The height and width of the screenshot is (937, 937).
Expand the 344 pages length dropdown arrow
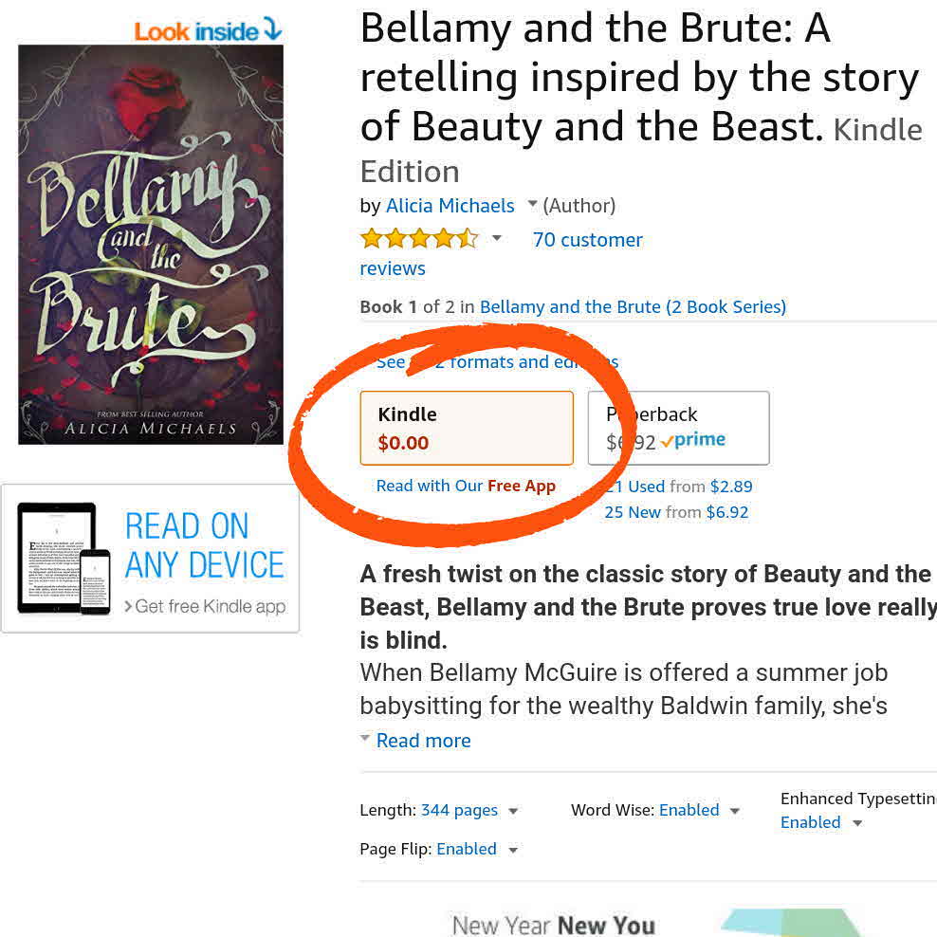[x=513, y=811]
